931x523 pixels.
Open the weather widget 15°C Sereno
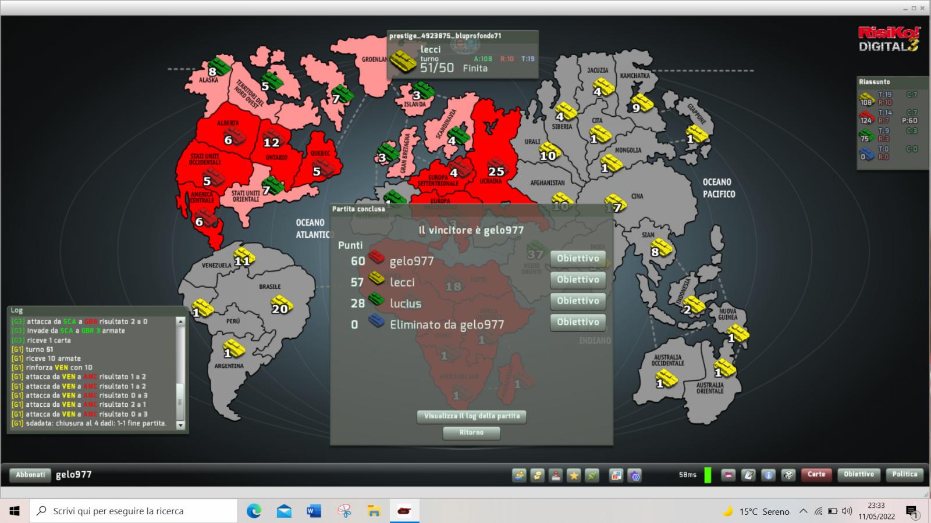756,511
